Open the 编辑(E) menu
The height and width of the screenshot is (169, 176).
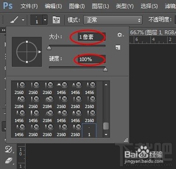(x=53, y=6)
